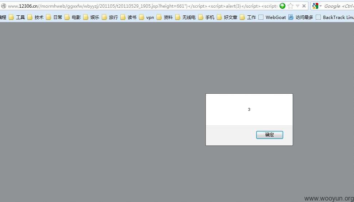Bookmark this page with the star icon

290,6
